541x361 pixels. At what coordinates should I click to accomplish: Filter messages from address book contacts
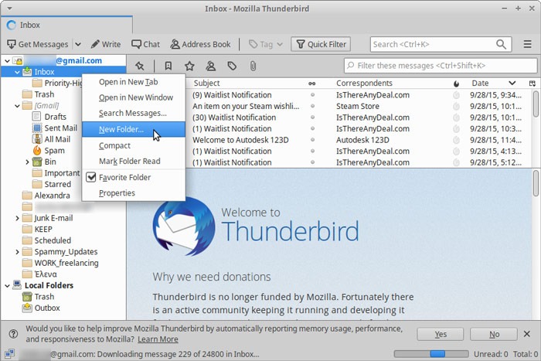(x=210, y=66)
